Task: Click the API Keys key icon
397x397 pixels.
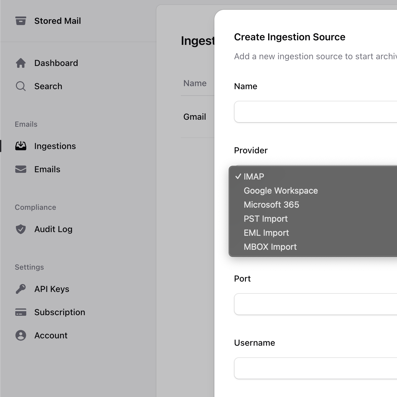Action: click(20, 289)
